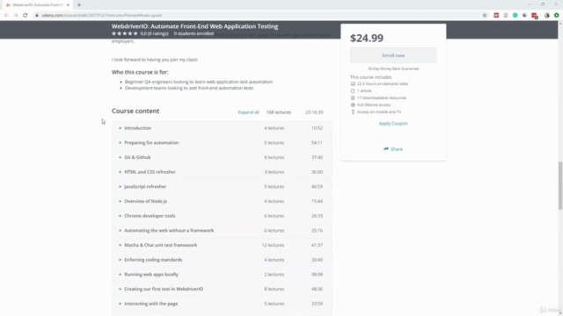Click the Who this course is for heading
This screenshot has height=316, width=563.
tap(140, 72)
